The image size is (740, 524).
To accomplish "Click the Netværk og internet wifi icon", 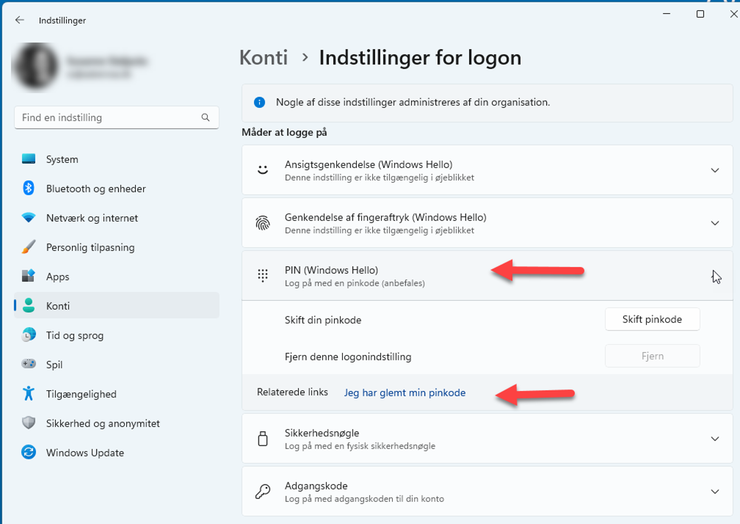I will 29,218.
